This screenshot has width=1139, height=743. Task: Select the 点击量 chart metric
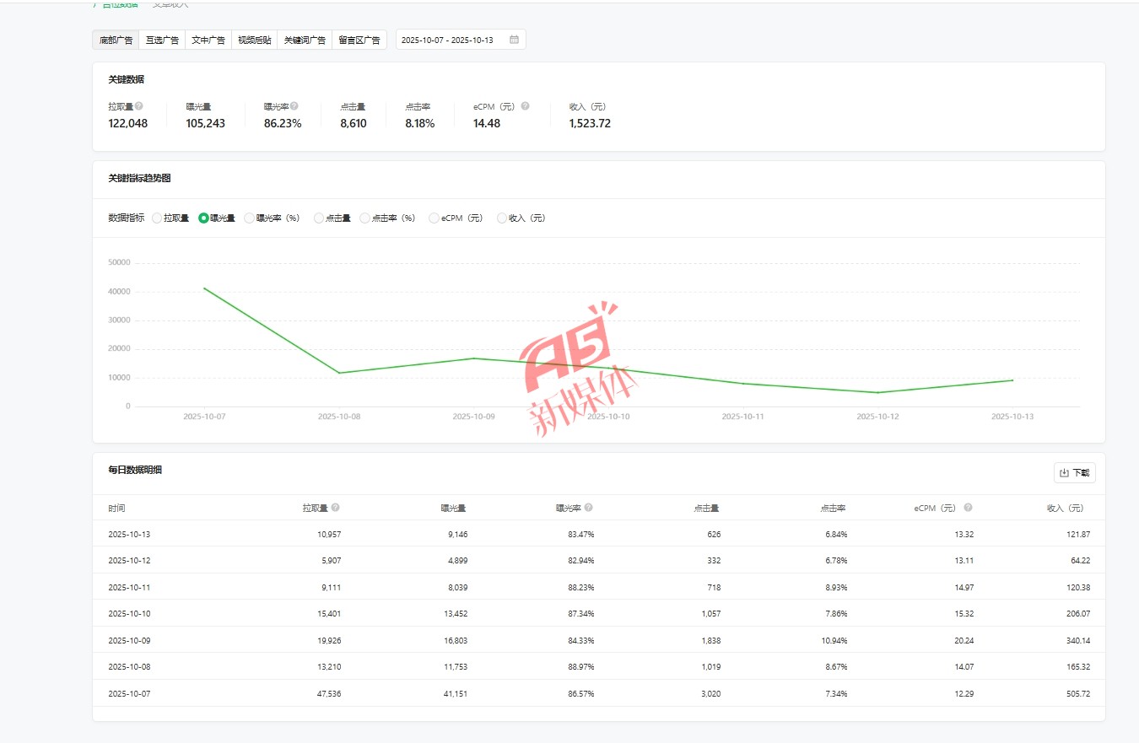coord(319,218)
